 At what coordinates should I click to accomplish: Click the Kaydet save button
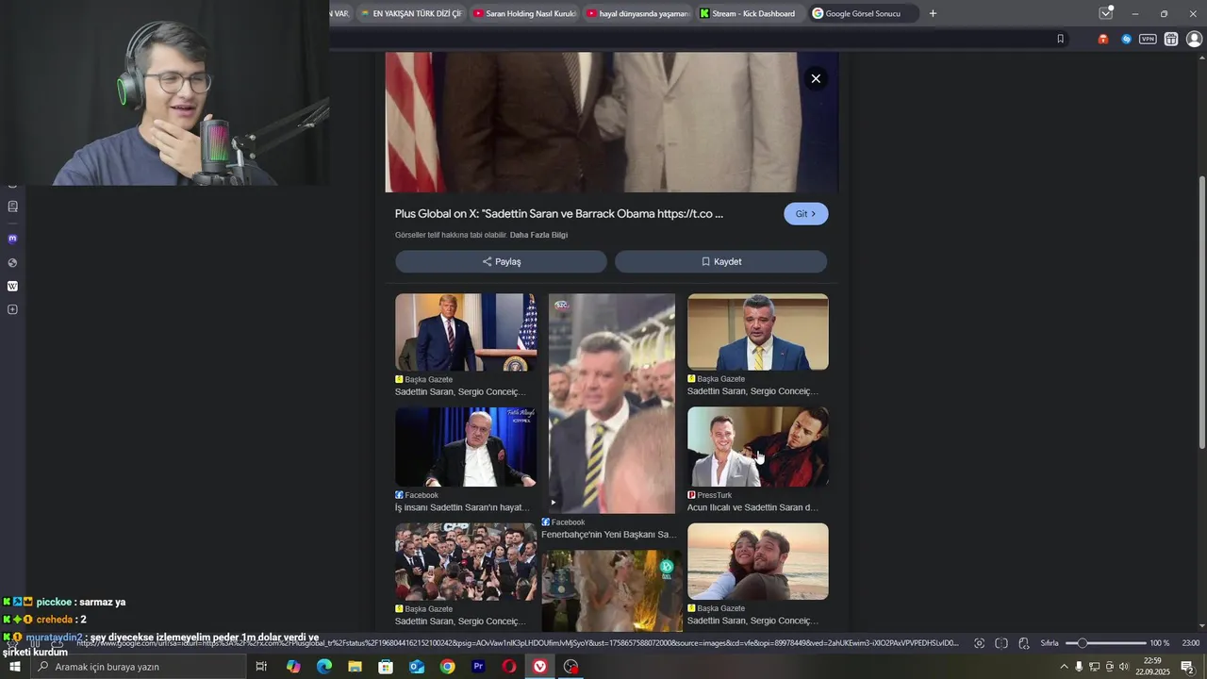click(x=720, y=262)
